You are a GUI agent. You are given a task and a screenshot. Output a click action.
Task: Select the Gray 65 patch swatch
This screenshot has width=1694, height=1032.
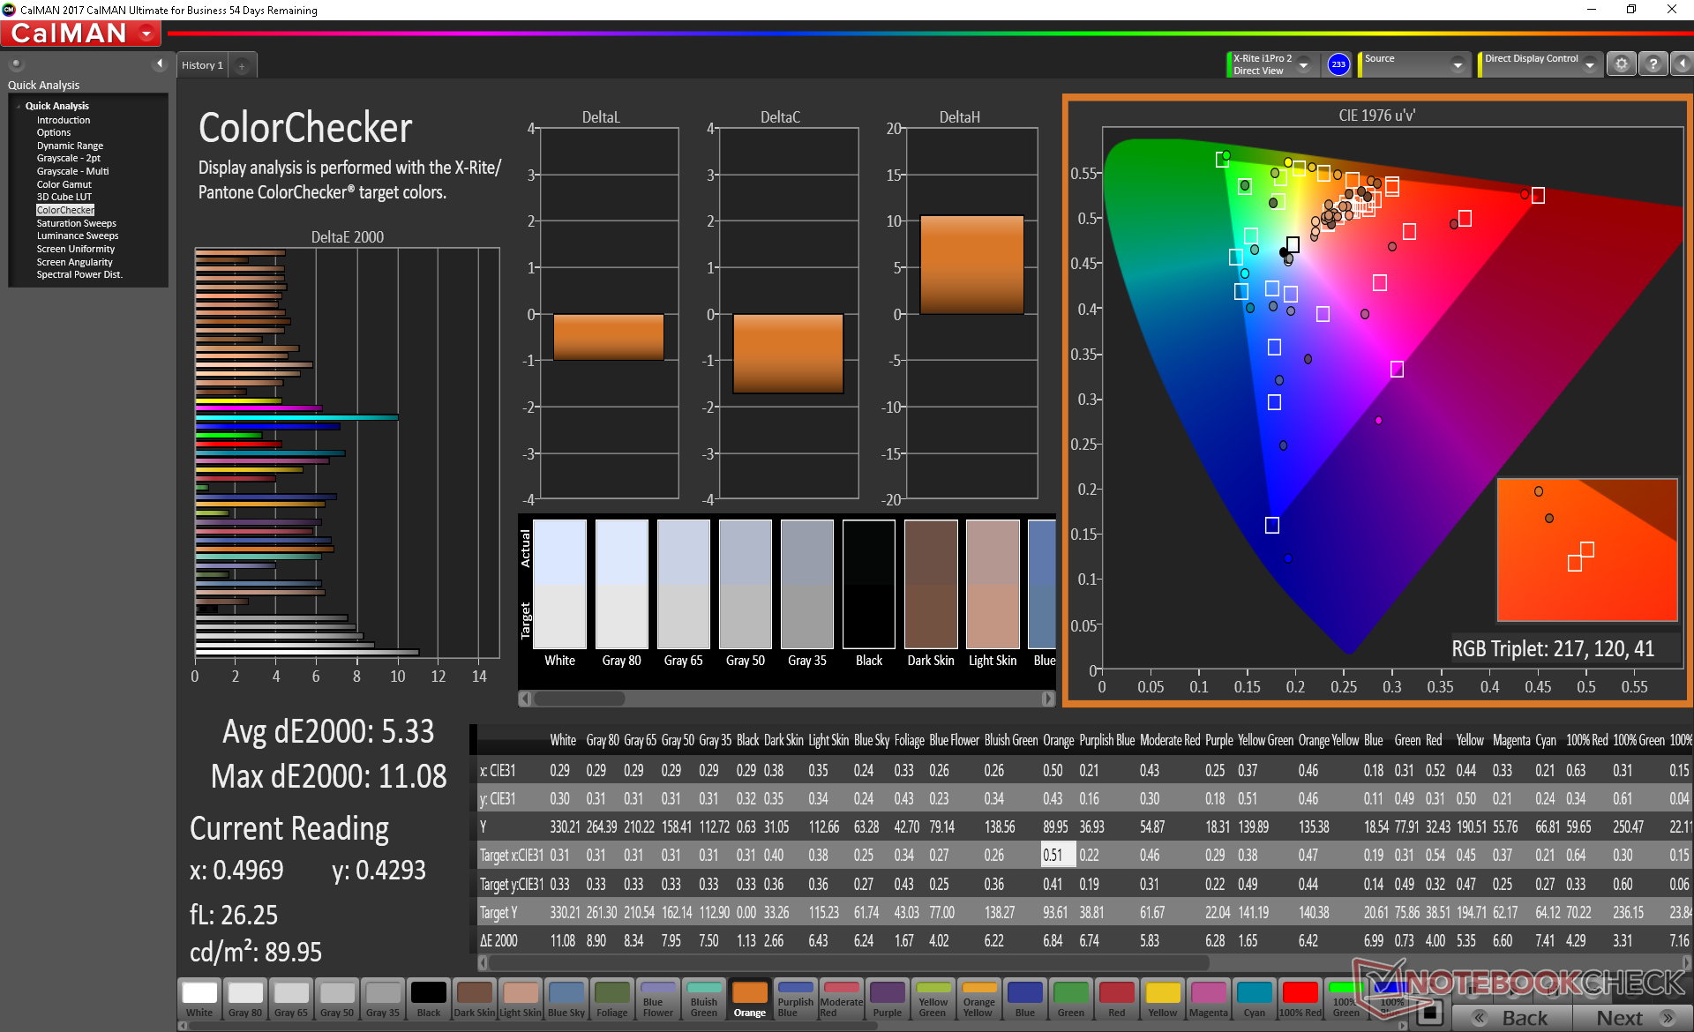click(x=291, y=999)
